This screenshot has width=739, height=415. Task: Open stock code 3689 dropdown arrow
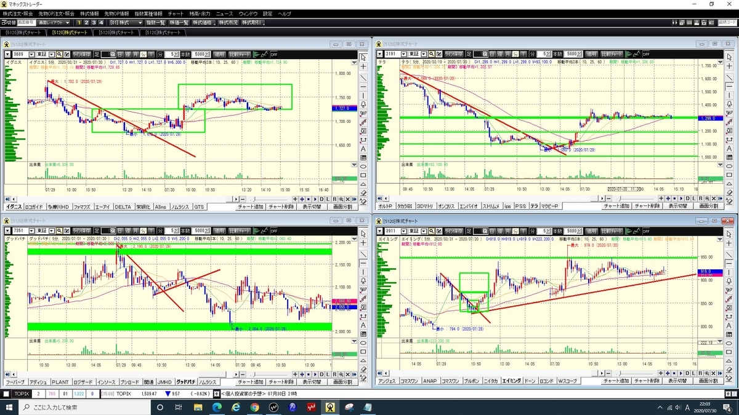tap(31, 53)
